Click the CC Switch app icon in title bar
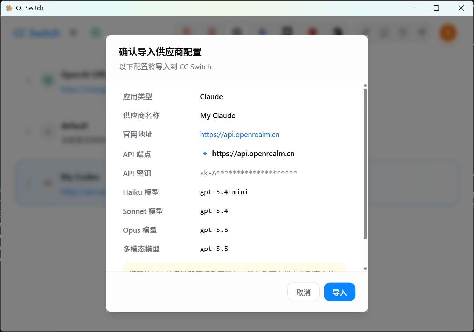 9,8
